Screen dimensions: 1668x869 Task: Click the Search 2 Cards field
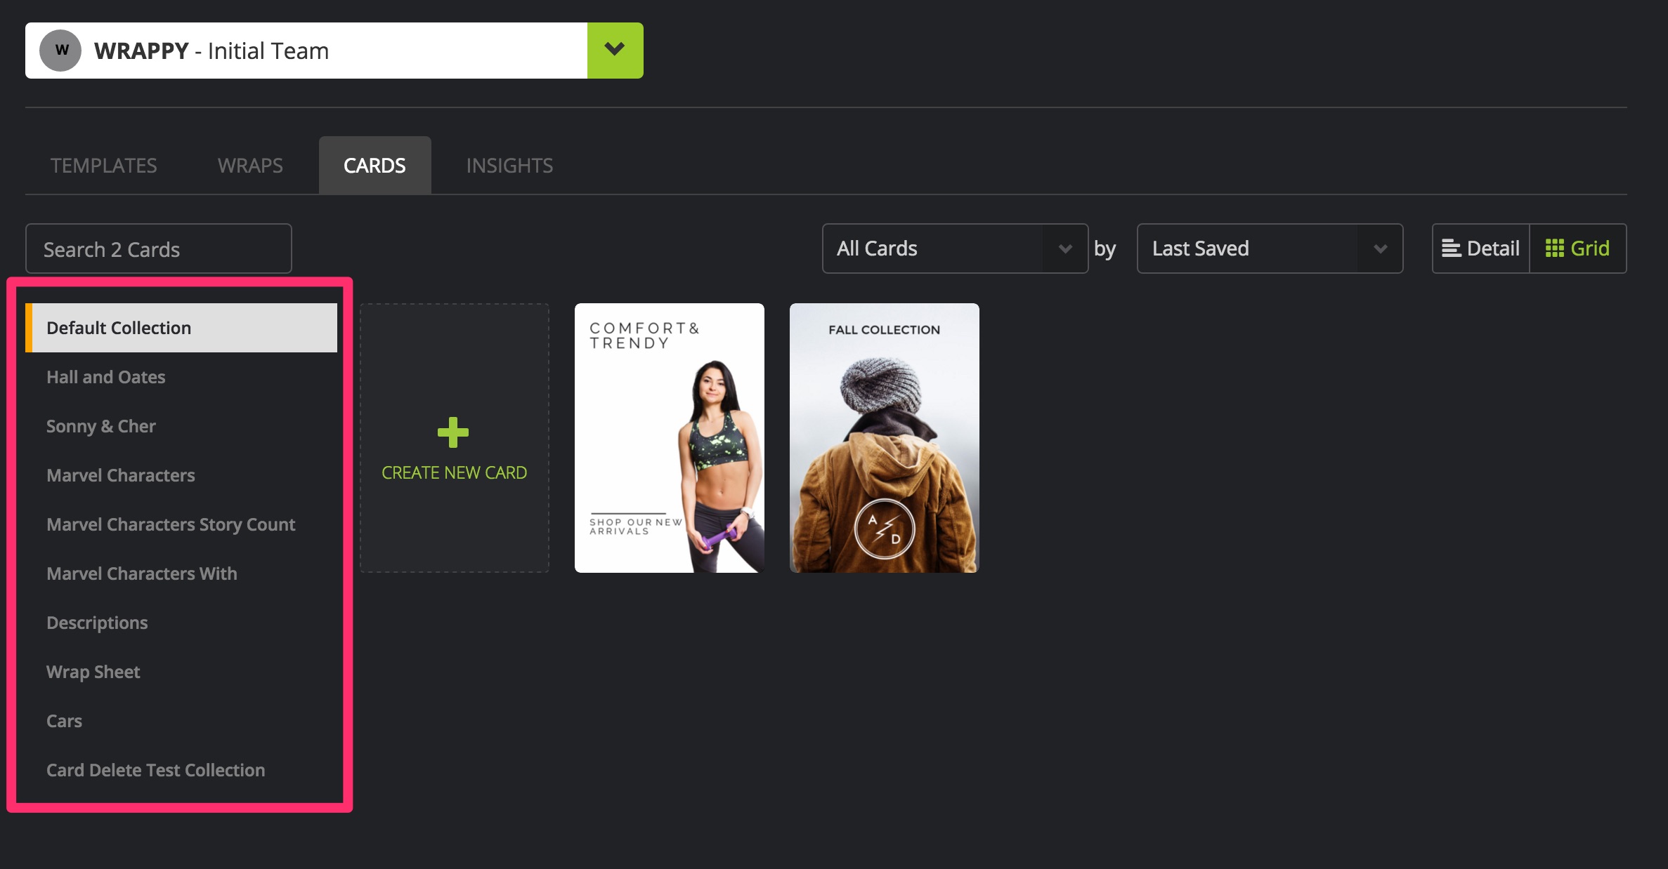point(159,248)
